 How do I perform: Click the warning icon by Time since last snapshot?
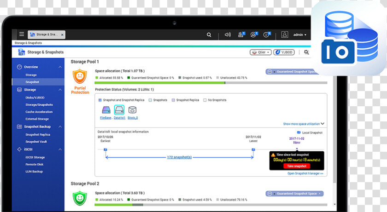[273, 155]
